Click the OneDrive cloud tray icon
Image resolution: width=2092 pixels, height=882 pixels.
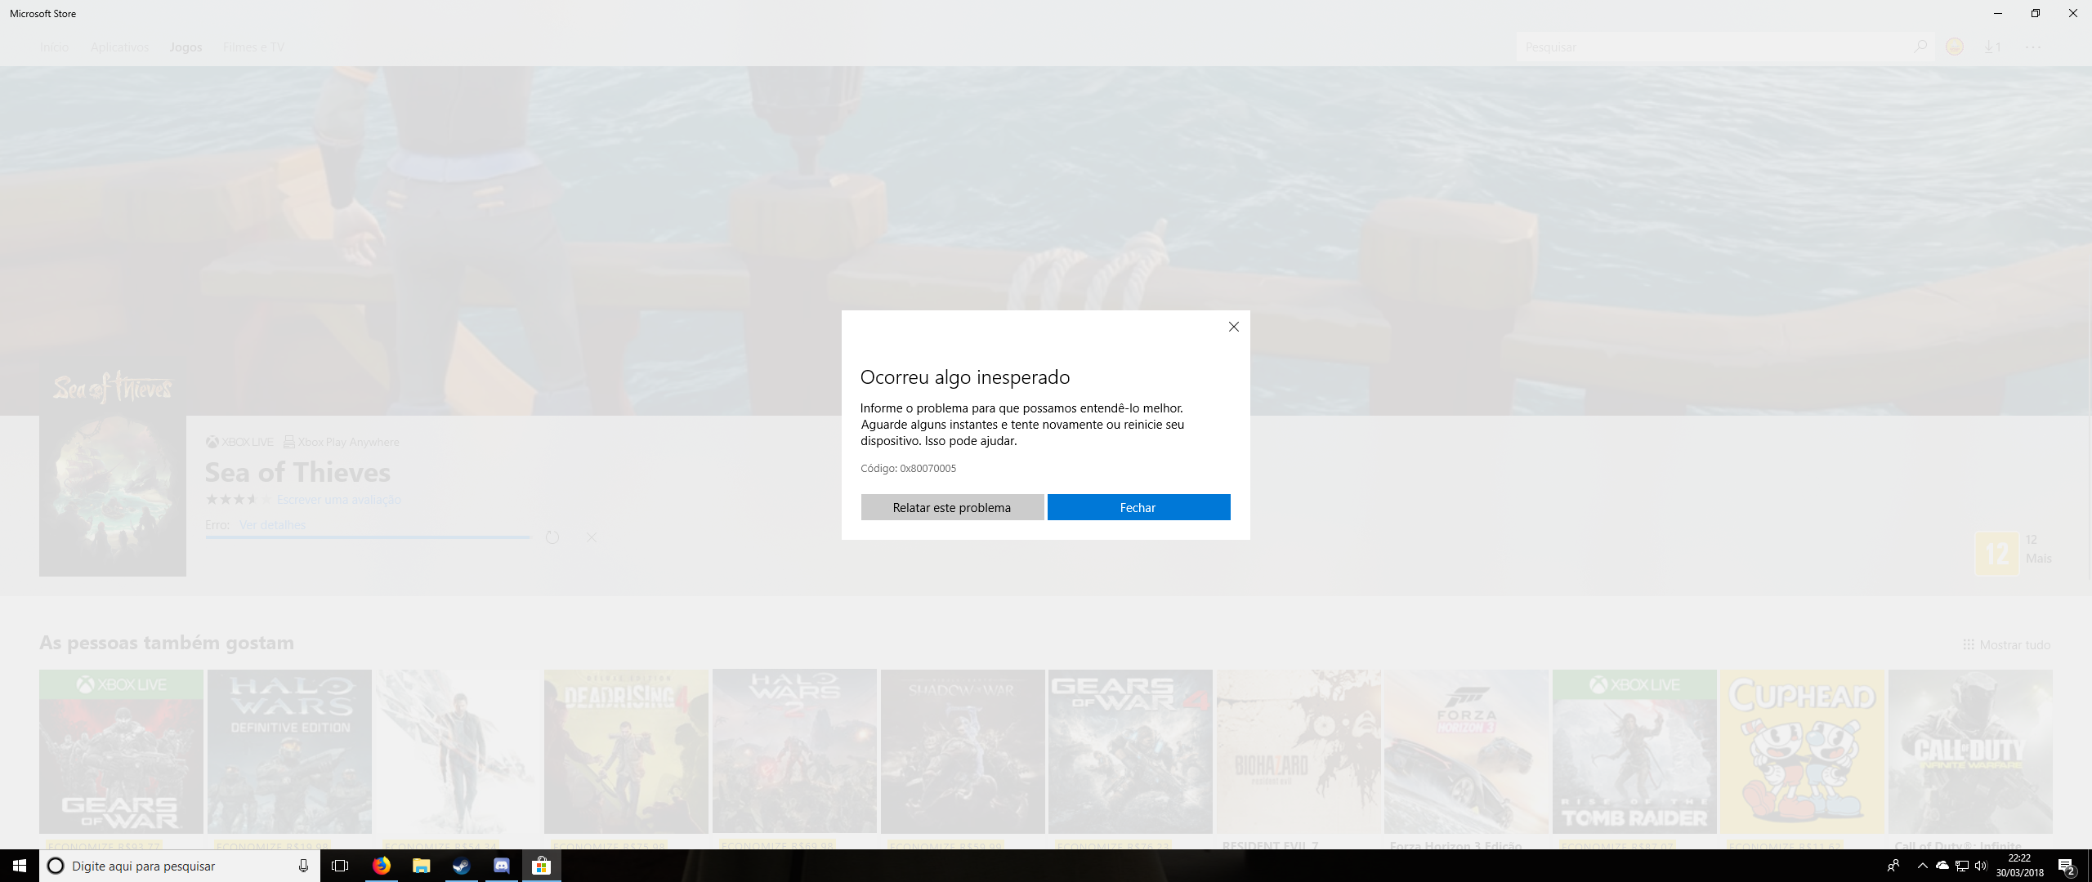(x=1942, y=866)
